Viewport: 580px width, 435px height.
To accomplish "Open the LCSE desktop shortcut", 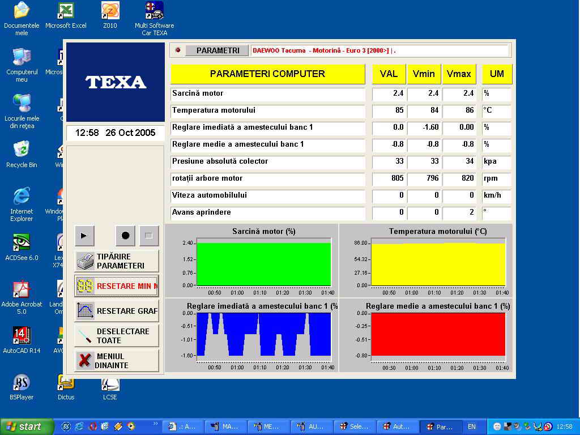I will tap(110, 387).
